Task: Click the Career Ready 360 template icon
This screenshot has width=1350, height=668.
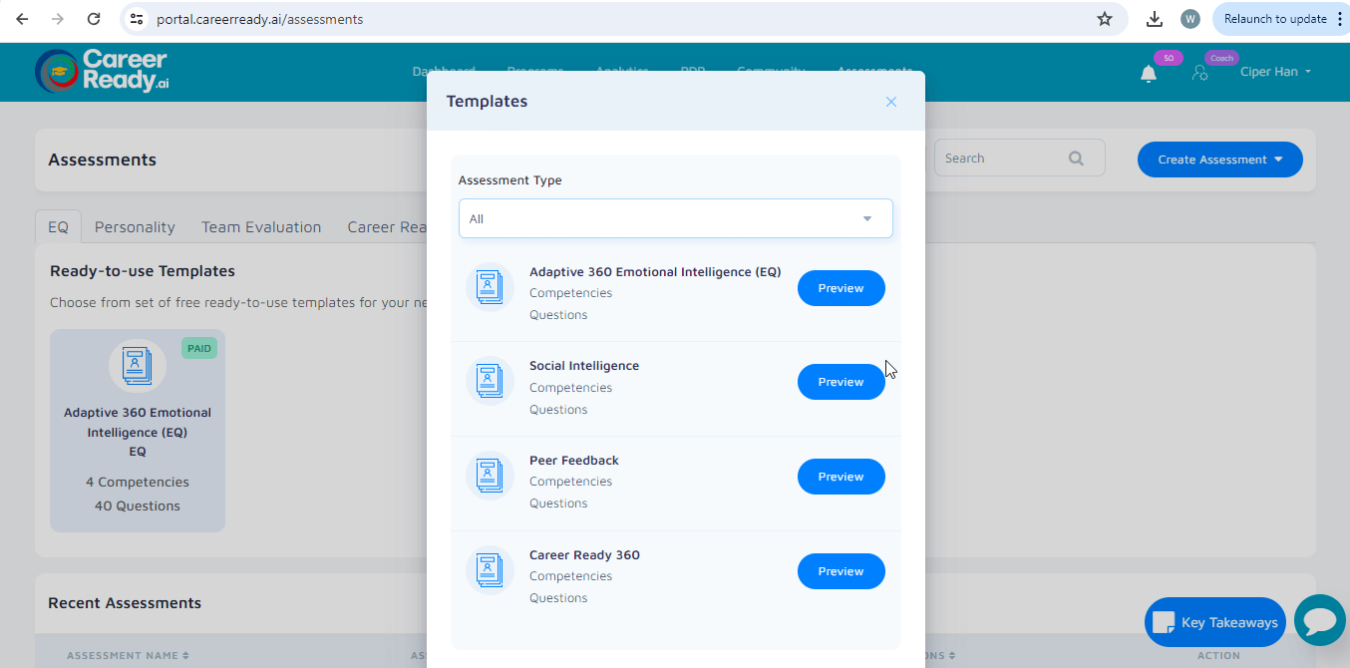Action: pyautogui.click(x=490, y=571)
